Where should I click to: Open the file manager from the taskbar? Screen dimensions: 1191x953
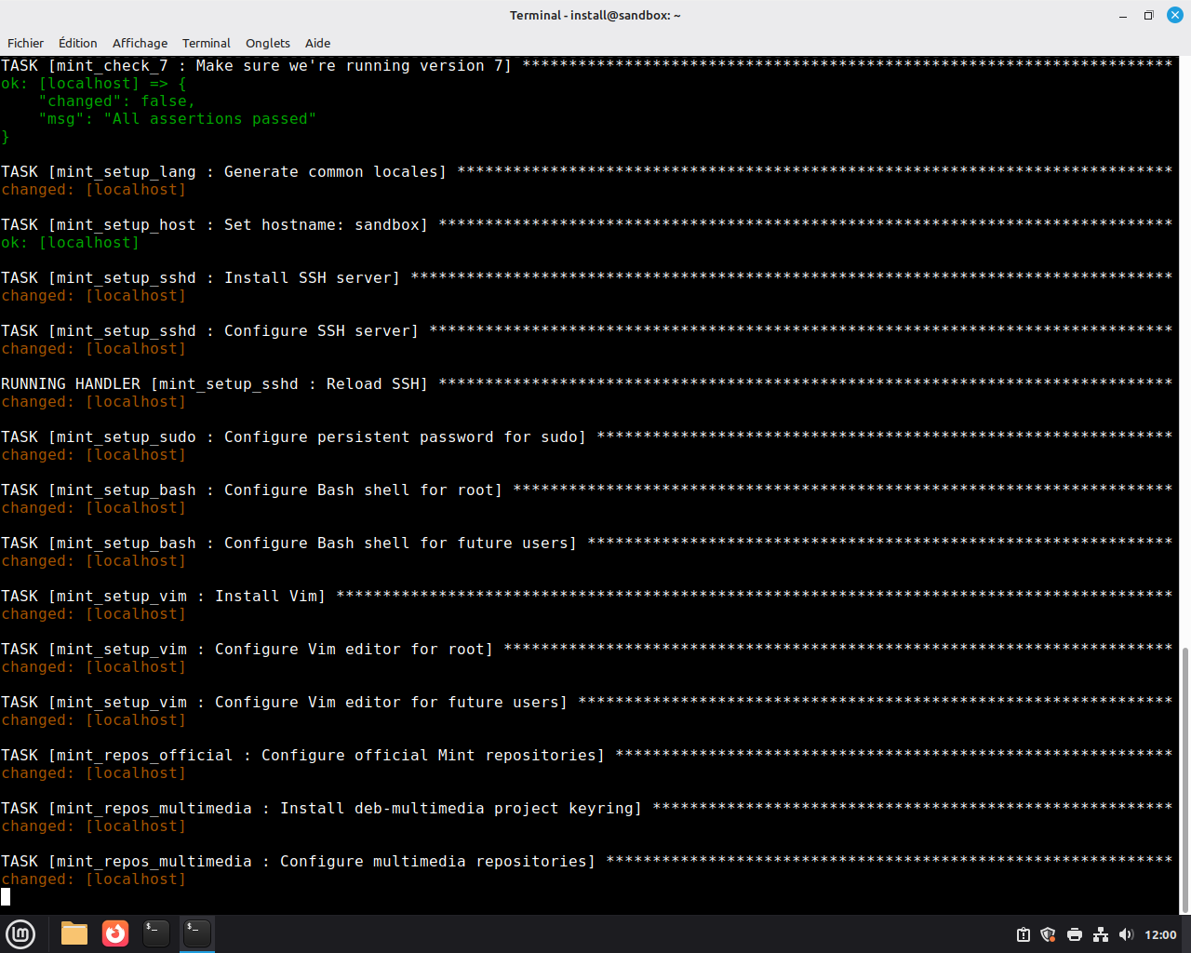74,933
